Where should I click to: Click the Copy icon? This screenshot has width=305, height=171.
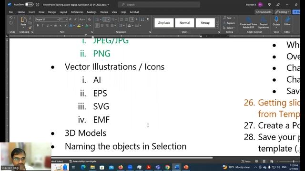pyautogui.click(x=30, y=23)
